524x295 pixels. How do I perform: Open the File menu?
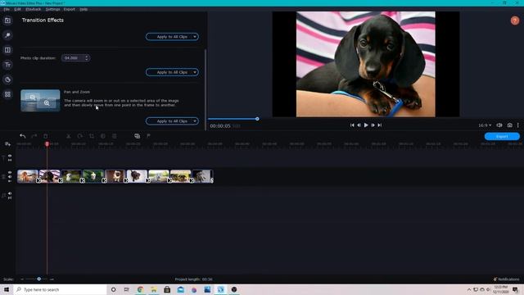click(x=7, y=9)
